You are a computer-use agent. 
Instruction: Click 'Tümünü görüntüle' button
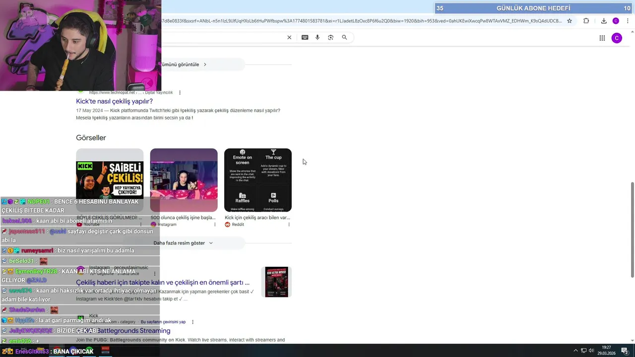pyautogui.click(x=183, y=64)
